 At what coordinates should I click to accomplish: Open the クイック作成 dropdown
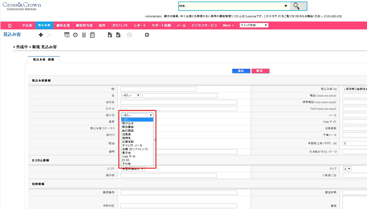coord(254,25)
